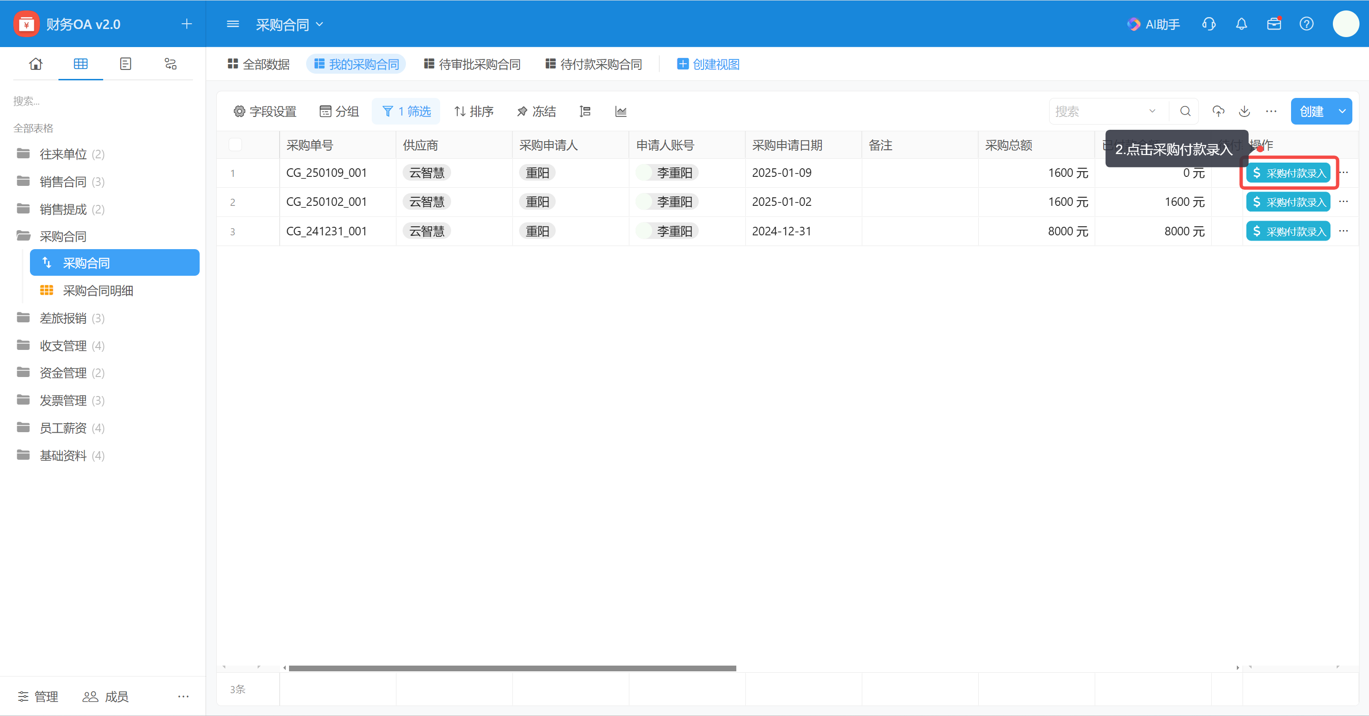
Task: Click the row height icon in toolbar
Action: [585, 111]
